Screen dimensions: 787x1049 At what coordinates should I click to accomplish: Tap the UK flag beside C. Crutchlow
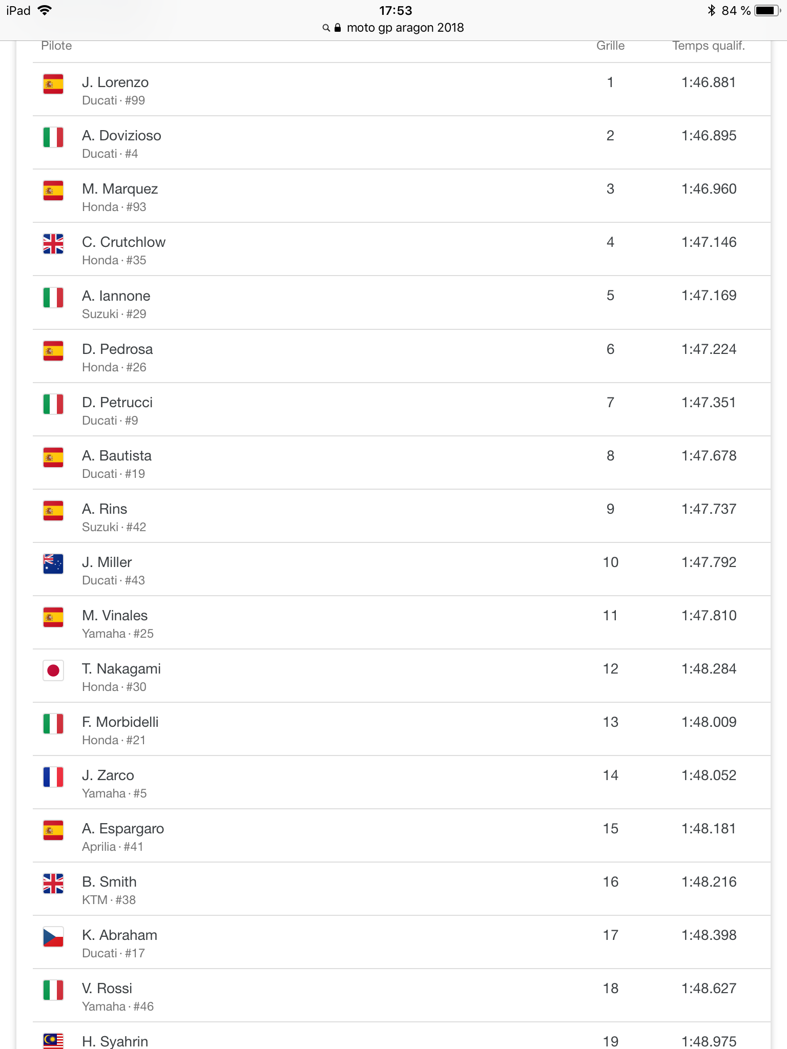coord(53,244)
